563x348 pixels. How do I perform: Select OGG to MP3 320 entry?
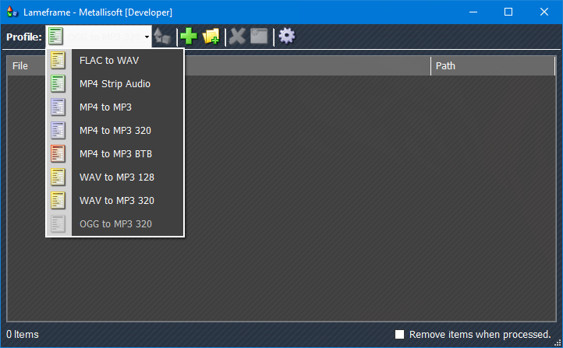coord(115,224)
